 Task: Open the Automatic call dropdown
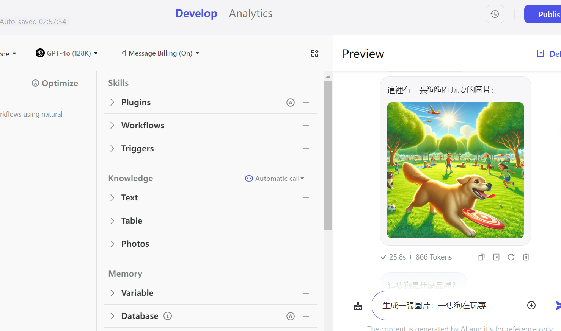pyautogui.click(x=275, y=179)
